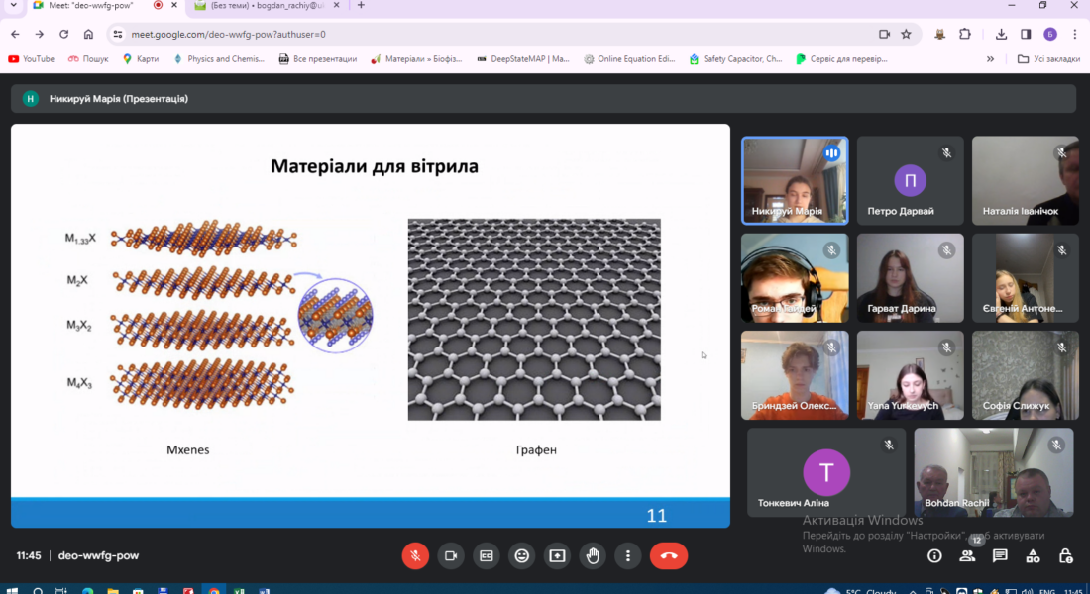Screen dimensions: 1090x594
Task: Open the YouTube bookmark
Action: click(31, 59)
